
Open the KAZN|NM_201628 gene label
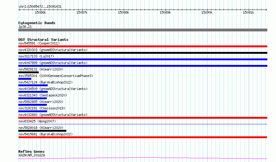[x=32, y=155]
